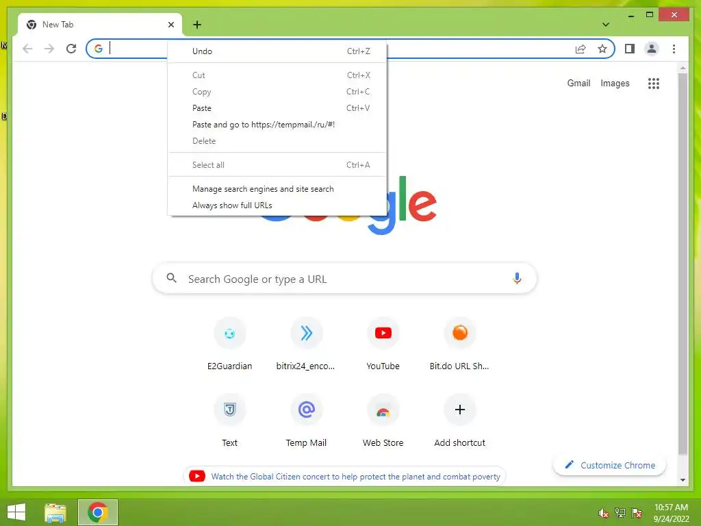Click the Select all menu entry

coord(277,164)
